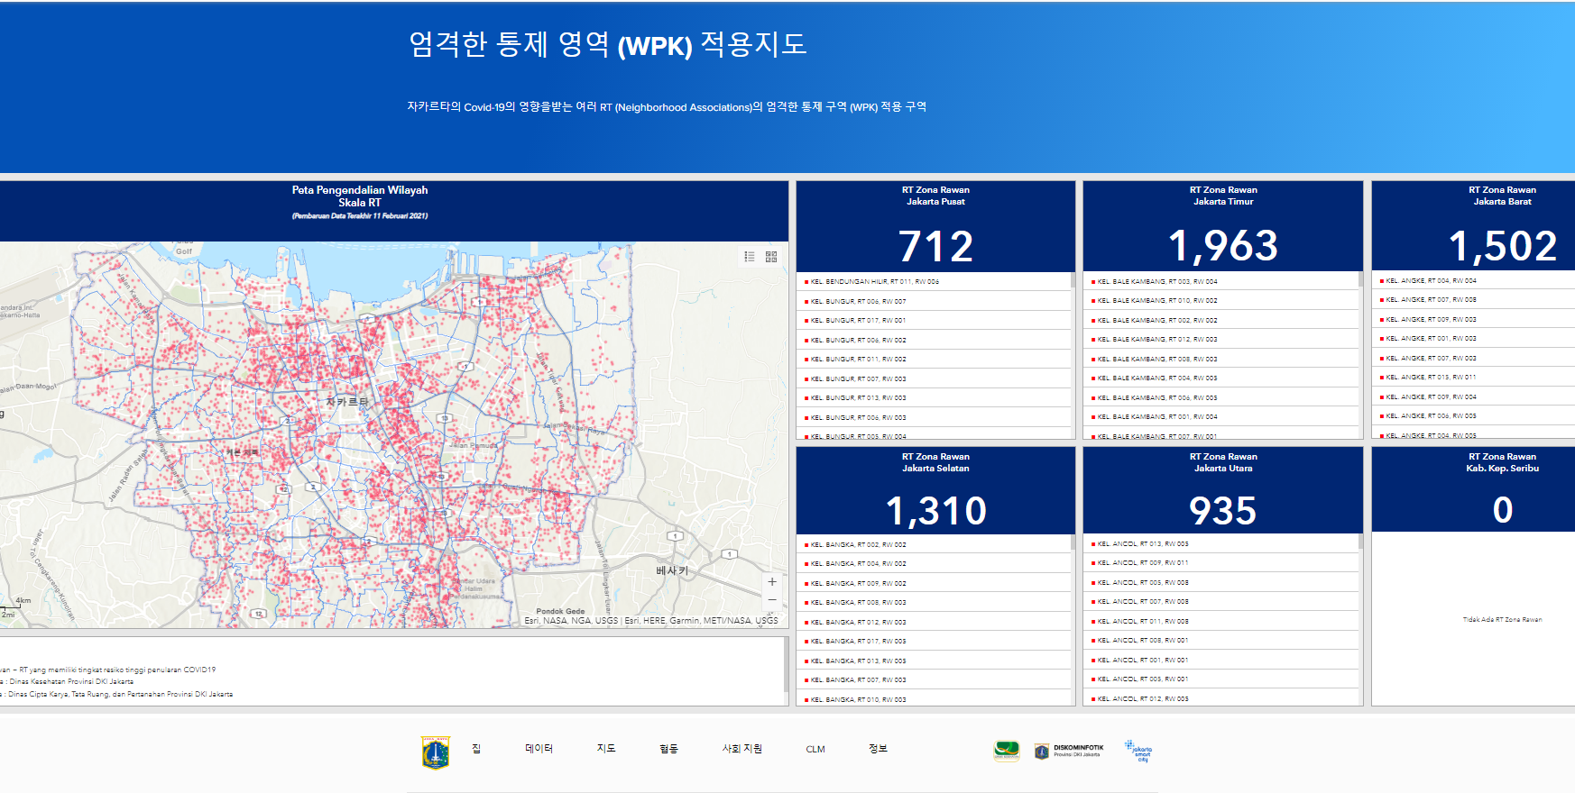Click the DISKOMINFOTIK logo

[1069, 751]
